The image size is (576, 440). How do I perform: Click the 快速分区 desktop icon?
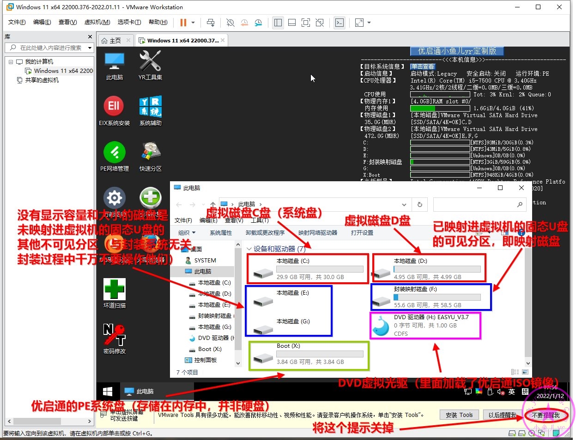(150, 157)
